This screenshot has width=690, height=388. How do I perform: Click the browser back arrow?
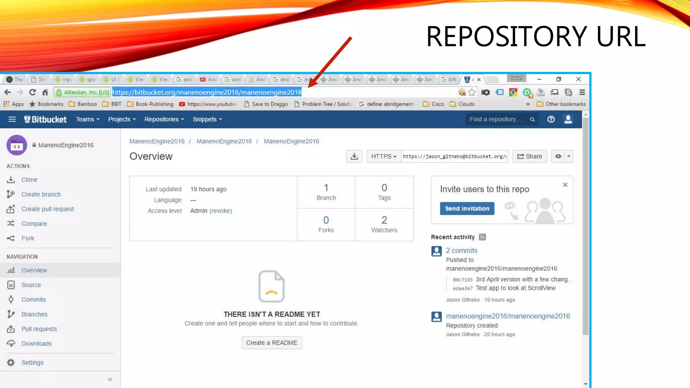pos(7,92)
